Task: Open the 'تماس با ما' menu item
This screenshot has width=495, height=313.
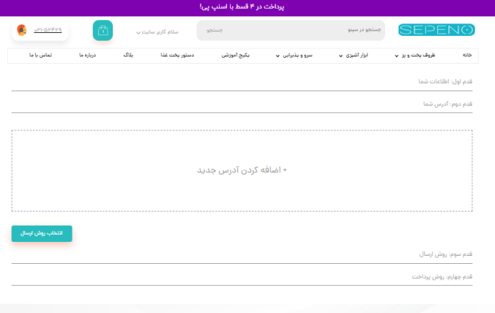Action: 40,55
